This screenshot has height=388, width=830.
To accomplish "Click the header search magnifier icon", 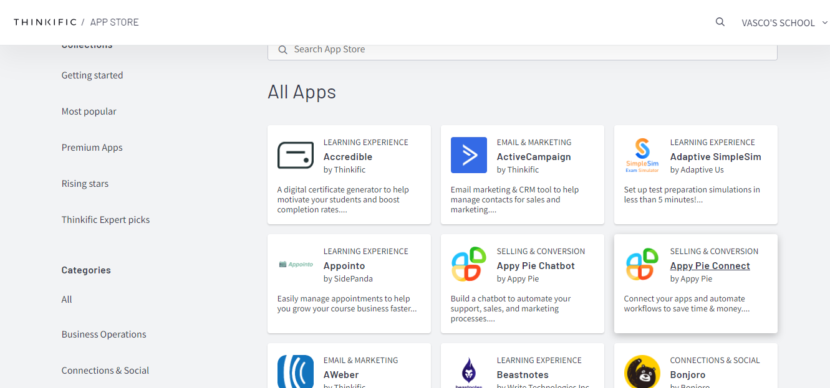I will 720,22.
